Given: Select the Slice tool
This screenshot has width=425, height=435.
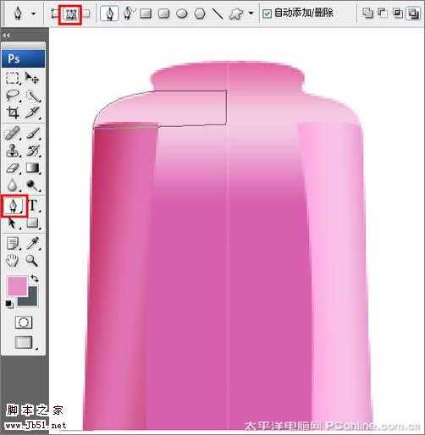Looking at the screenshot, I should pos(33,113).
